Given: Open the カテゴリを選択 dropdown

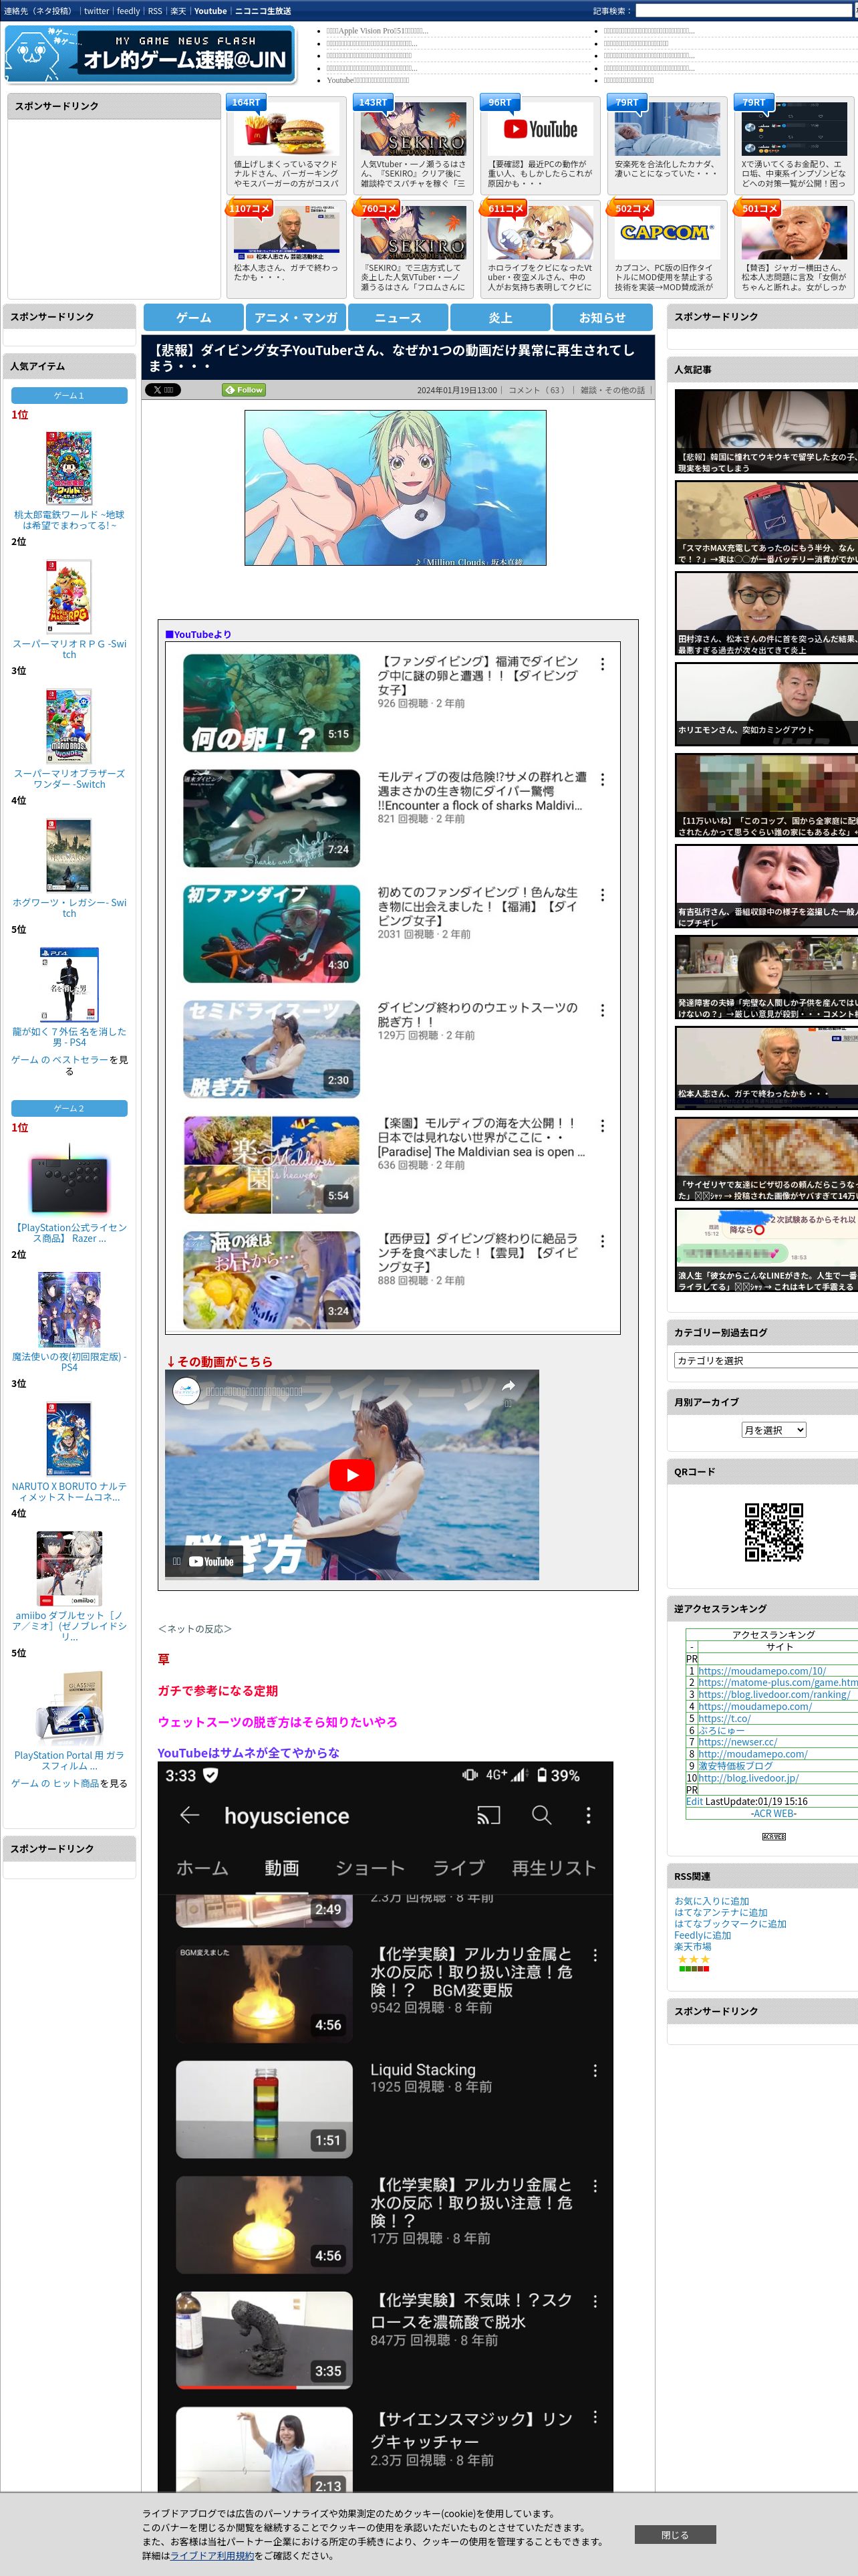Looking at the screenshot, I should click(x=766, y=1360).
